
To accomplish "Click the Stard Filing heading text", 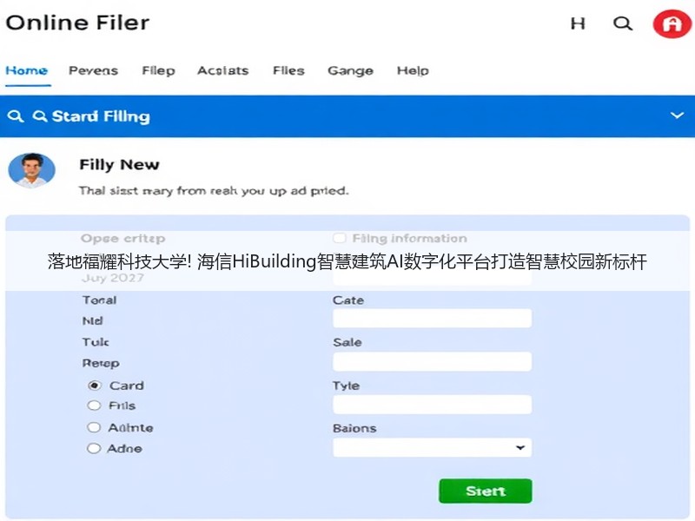I will [x=101, y=116].
